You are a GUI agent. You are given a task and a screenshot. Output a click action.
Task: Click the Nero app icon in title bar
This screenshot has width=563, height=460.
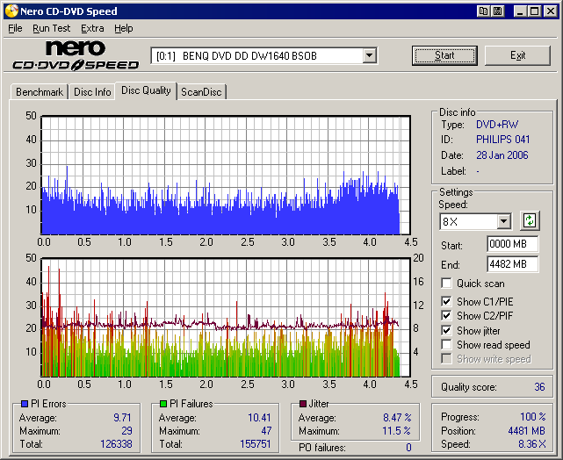click(x=10, y=11)
